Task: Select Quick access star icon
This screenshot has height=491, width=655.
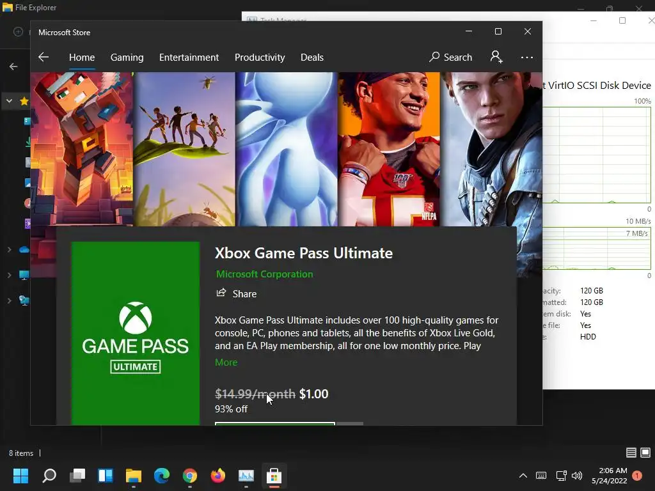Action: click(x=24, y=100)
